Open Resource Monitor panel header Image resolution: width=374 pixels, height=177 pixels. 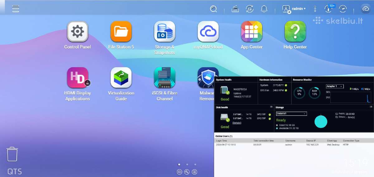click(x=302, y=80)
